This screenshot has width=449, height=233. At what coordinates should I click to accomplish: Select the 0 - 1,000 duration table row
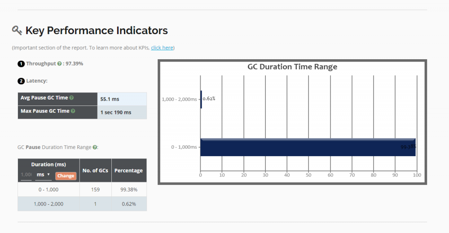click(48, 189)
